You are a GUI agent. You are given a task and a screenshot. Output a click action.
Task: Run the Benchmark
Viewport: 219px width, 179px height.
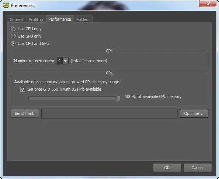(x=25, y=113)
